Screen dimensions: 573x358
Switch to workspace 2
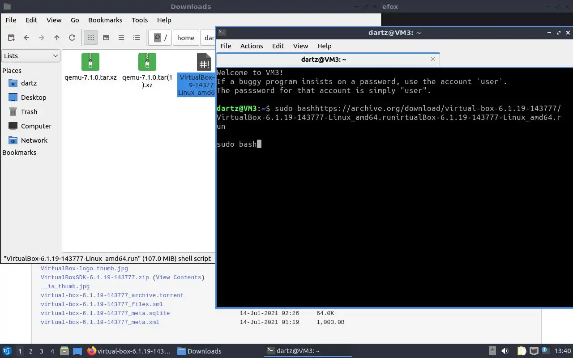tap(31, 351)
